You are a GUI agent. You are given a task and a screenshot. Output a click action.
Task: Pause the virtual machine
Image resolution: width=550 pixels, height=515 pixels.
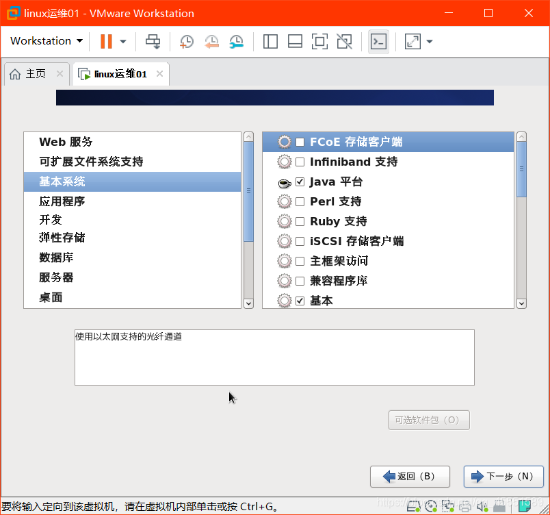pyautogui.click(x=106, y=41)
